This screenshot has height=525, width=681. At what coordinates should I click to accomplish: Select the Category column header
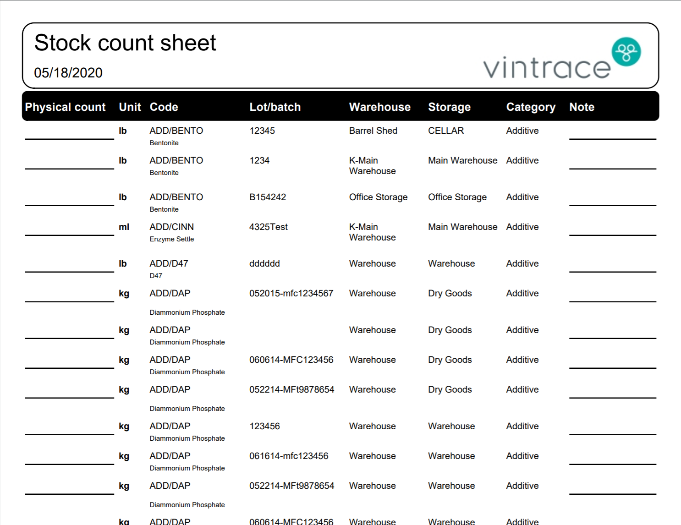pos(530,107)
